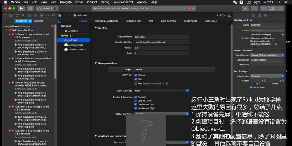292x146 pixels.
Task: Click the Run (play) button
Action: click(x=21, y=8)
